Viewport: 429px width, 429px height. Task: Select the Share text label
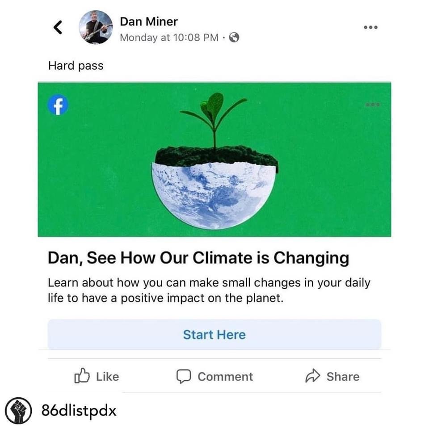click(343, 377)
